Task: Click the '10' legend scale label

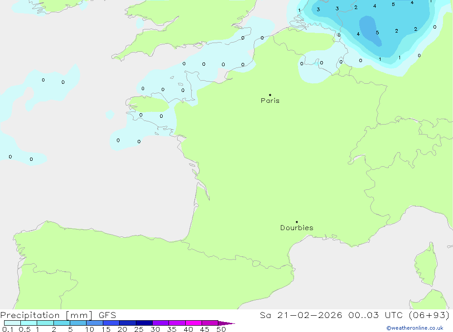Action: coord(90,329)
